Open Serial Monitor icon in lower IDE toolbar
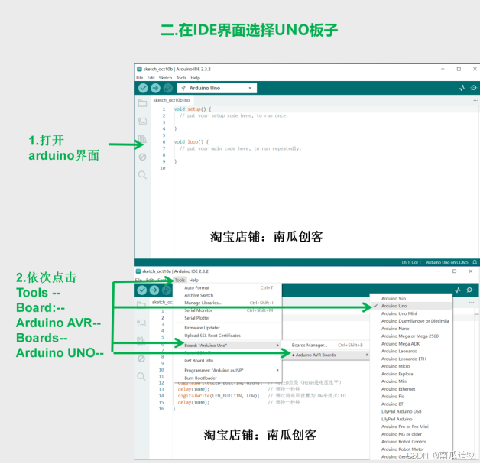This screenshot has width=480, height=464. click(x=469, y=290)
